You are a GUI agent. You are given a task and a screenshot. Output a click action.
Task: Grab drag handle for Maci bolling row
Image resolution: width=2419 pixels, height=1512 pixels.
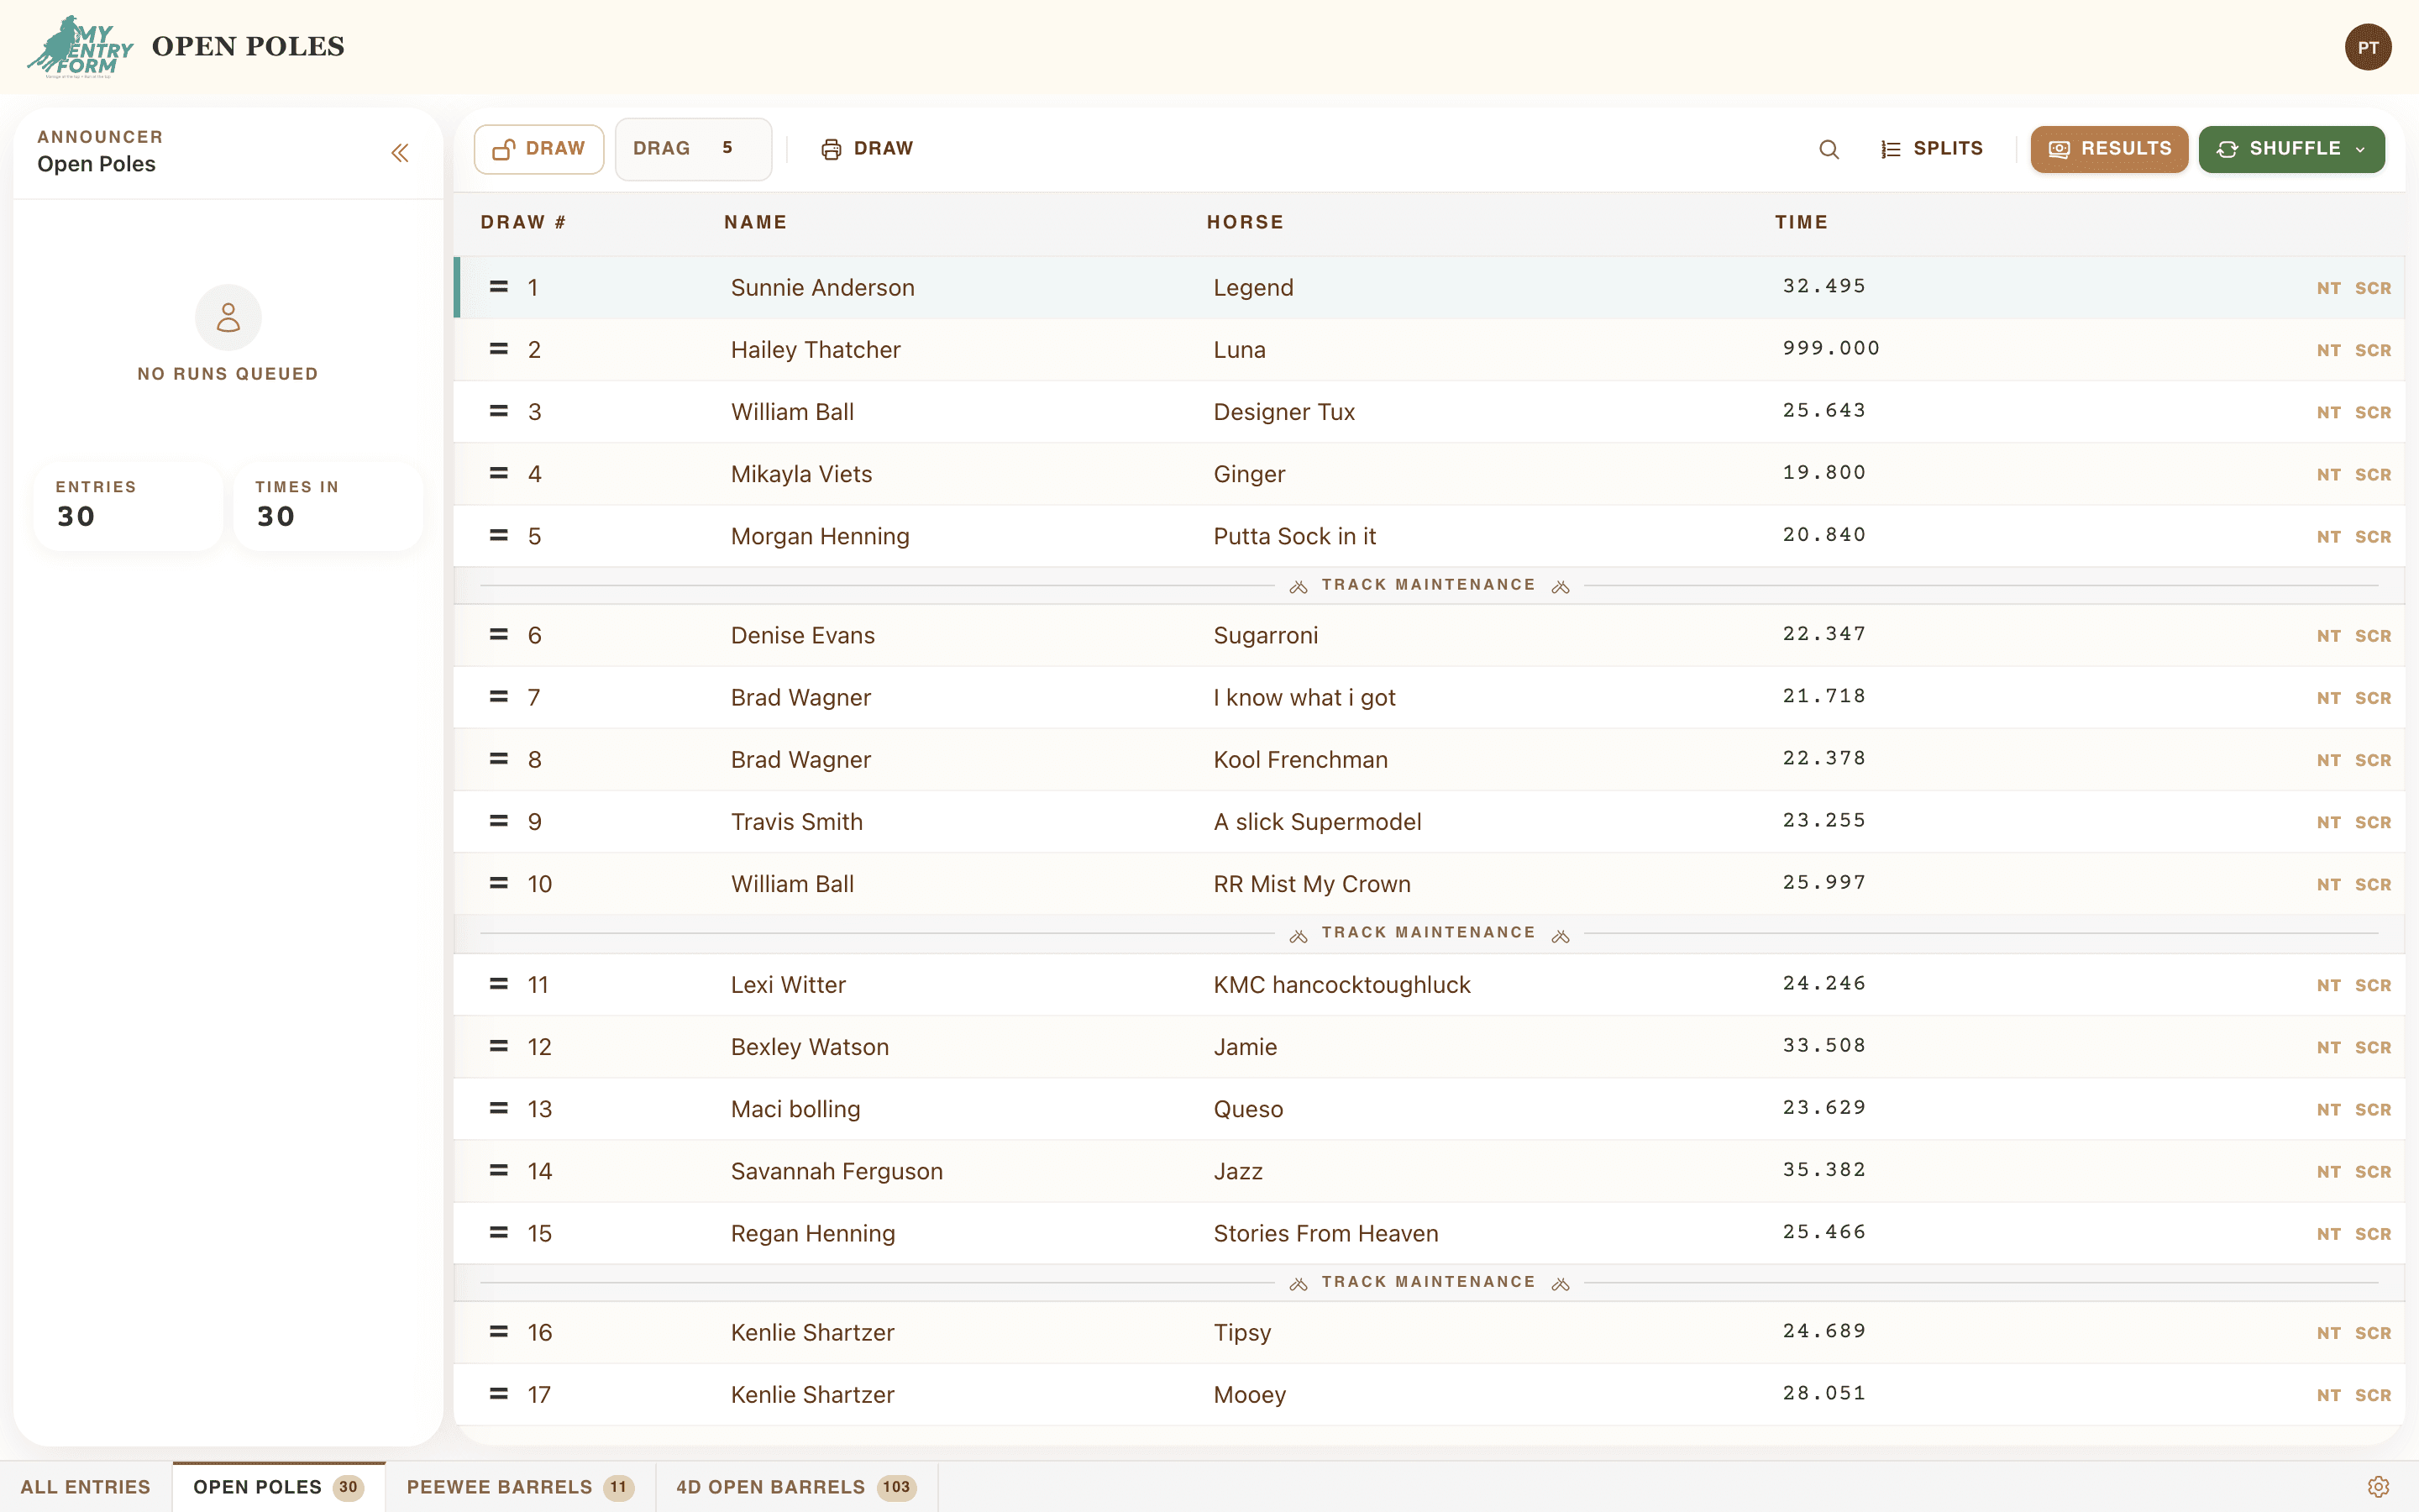(x=499, y=1108)
